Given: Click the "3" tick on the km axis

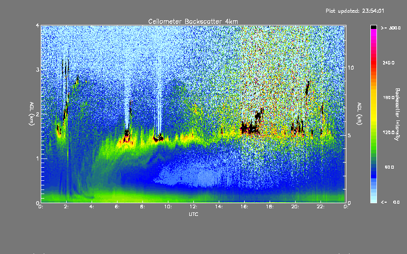Looking at the screenshot, I should pyautogui.click(x=38, y=70).
